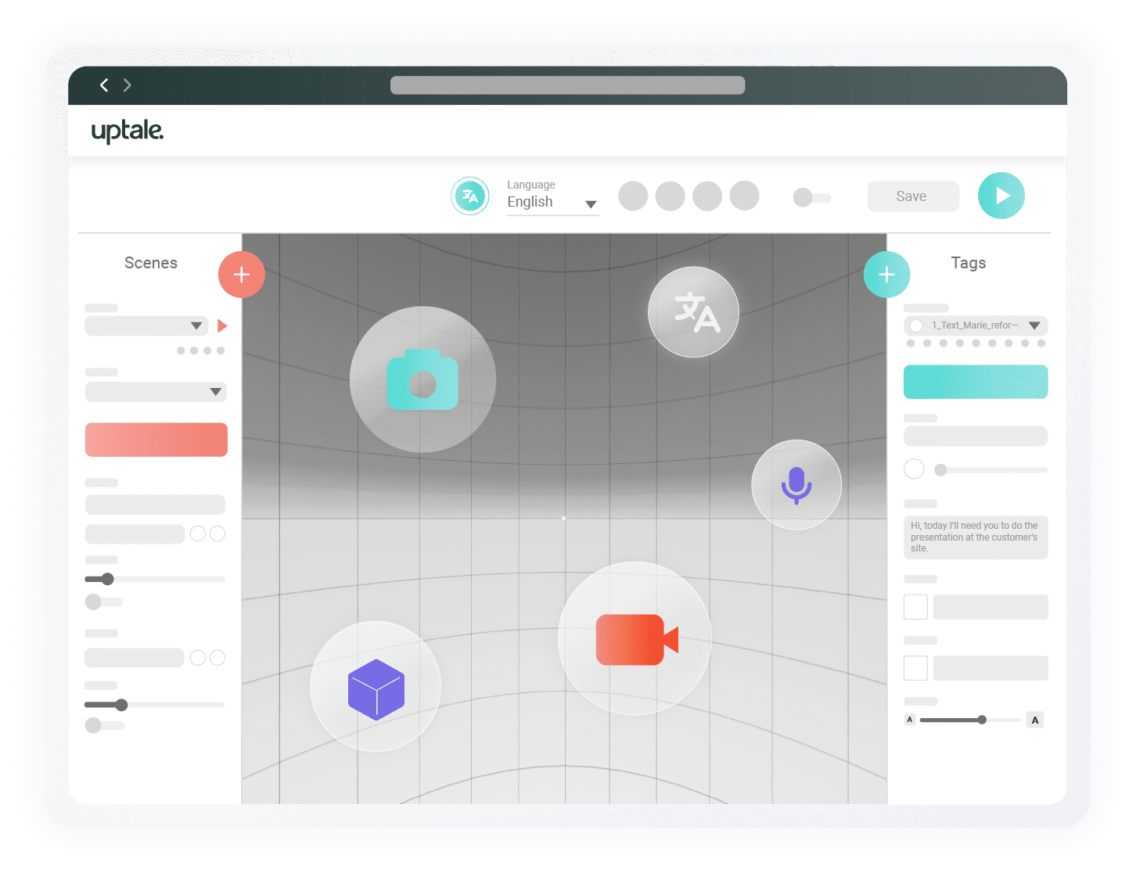
Task: Toggle the switch left of Save
Action: [x=811, y=197]
